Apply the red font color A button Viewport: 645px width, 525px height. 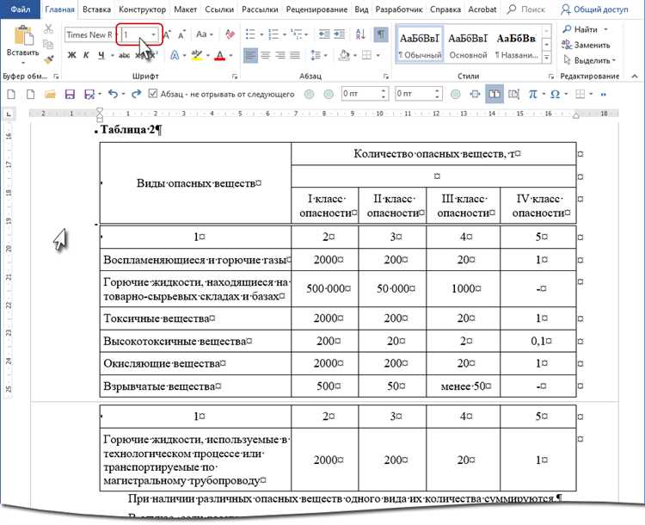point(220,55)
